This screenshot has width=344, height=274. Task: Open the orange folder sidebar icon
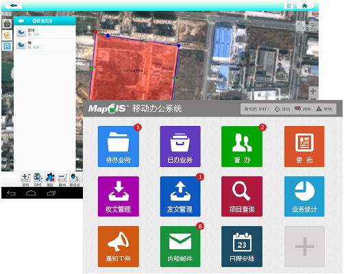coord(7,35)
